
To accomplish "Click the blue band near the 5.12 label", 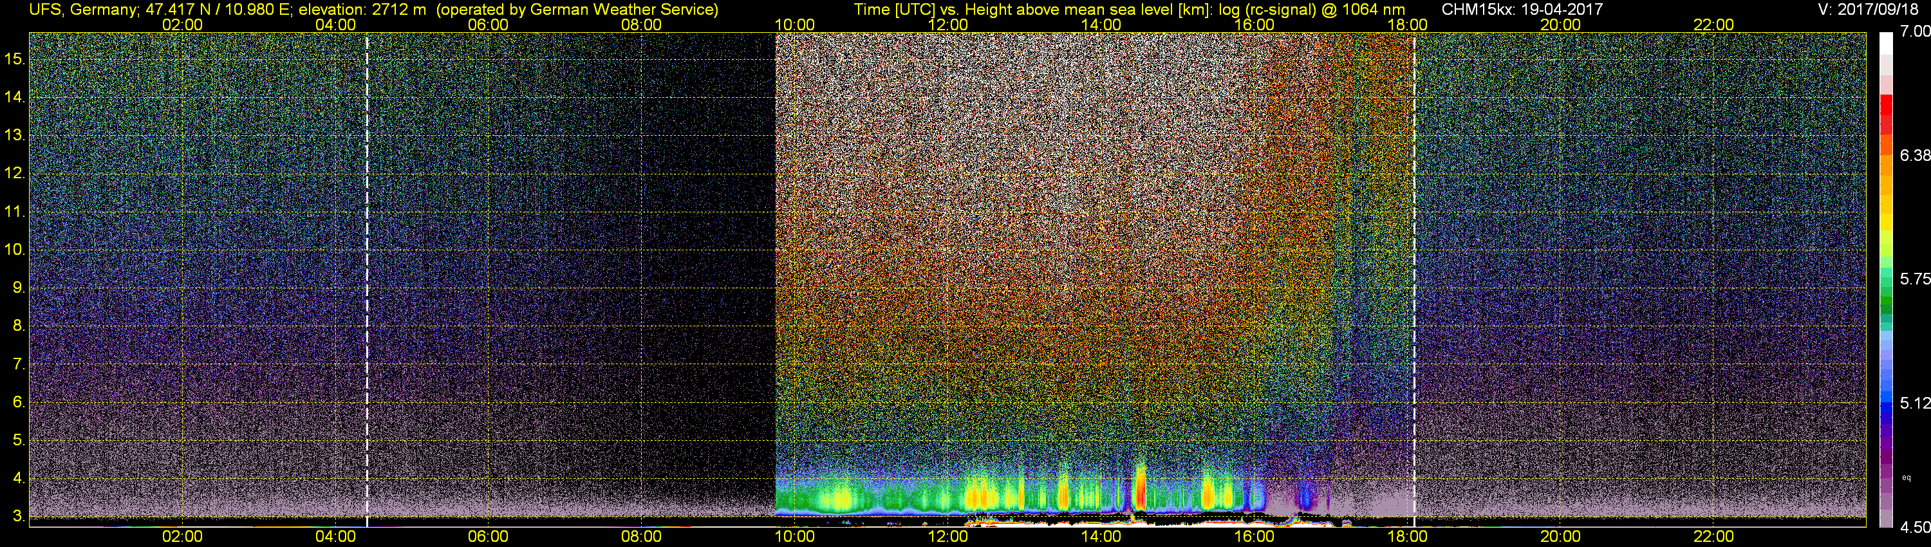I will click(1885, 405).
